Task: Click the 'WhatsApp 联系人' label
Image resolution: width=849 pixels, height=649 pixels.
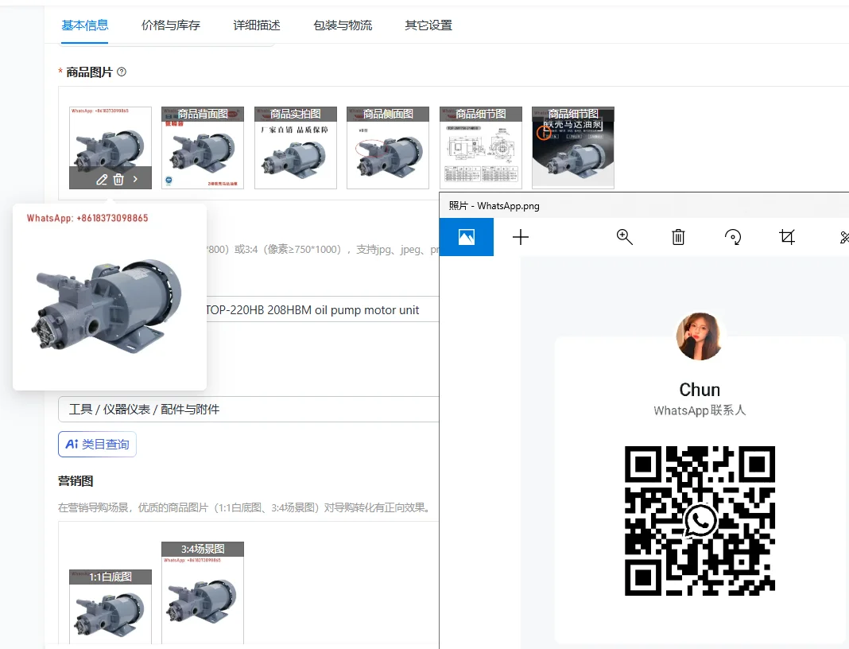Action: pos(700,410)
